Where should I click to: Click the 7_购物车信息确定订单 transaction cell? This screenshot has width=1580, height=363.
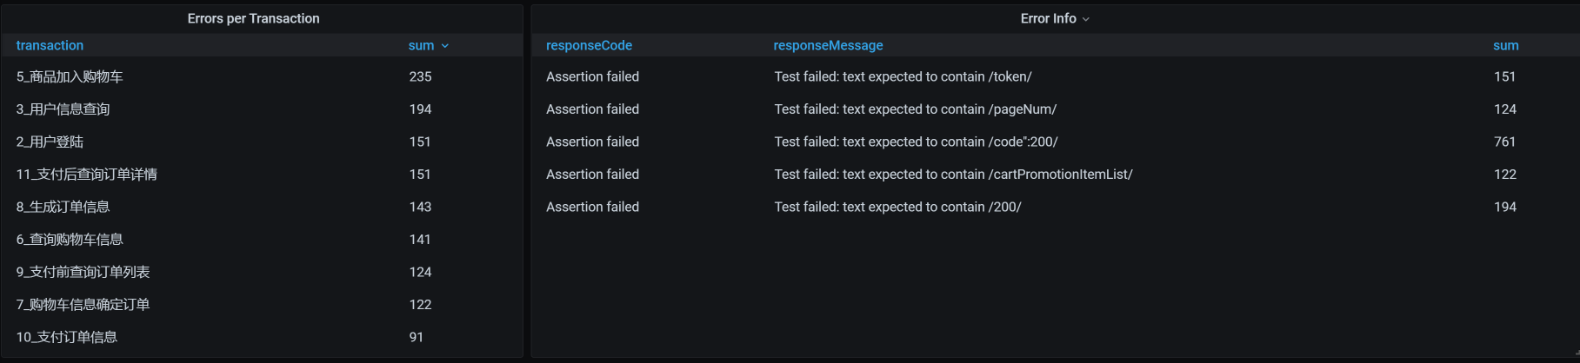pyautogui.click(x=83, y=305)
